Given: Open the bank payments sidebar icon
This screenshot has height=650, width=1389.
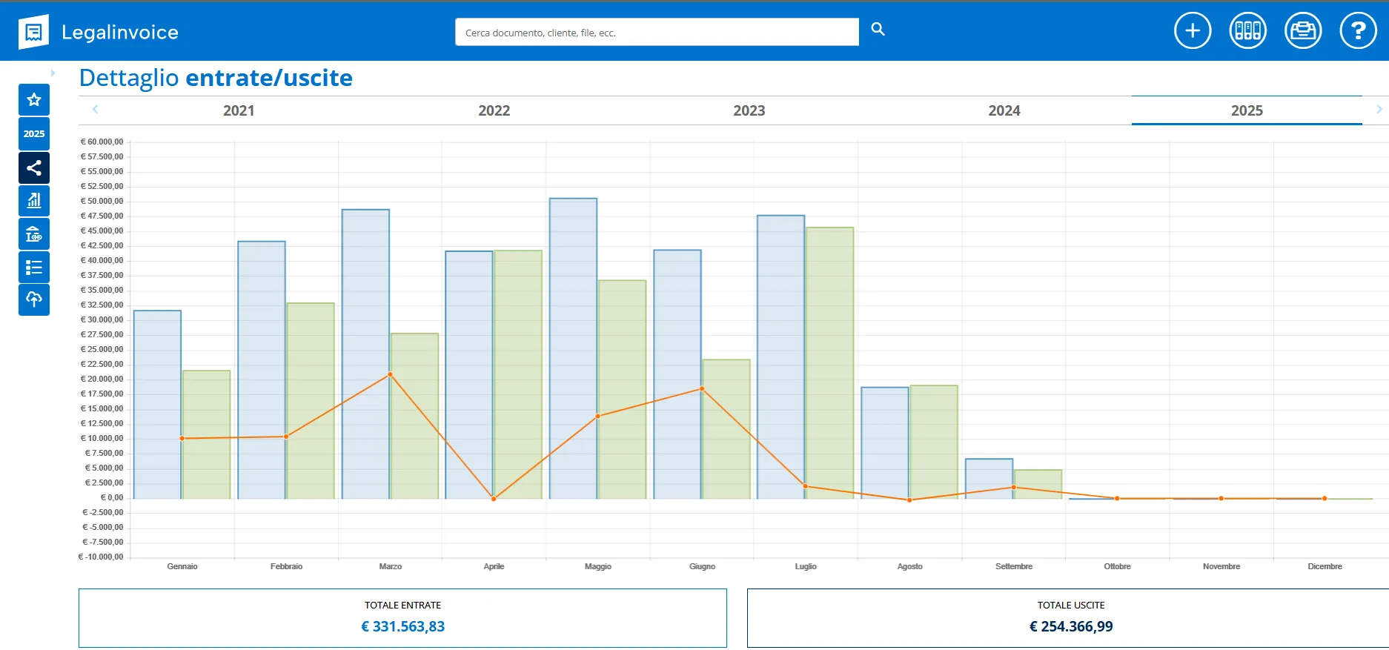Looking at the screenshot, I should tap(34, 234).
